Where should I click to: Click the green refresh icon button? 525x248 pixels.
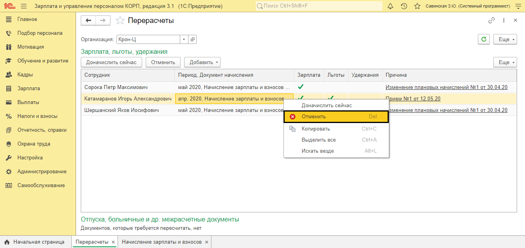coord(484,39)
